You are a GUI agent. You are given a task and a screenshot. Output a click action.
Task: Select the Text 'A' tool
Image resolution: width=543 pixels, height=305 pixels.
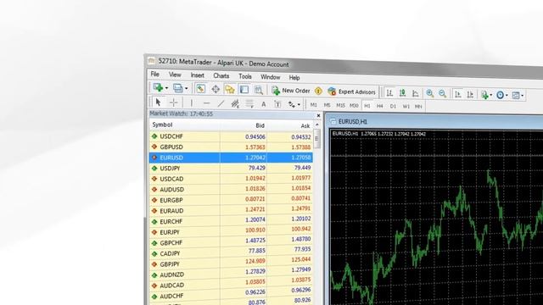264,103
